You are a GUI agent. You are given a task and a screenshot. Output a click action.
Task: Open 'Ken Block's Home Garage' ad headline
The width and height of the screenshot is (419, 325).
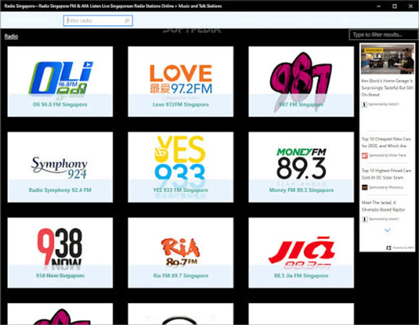[387, 88]
